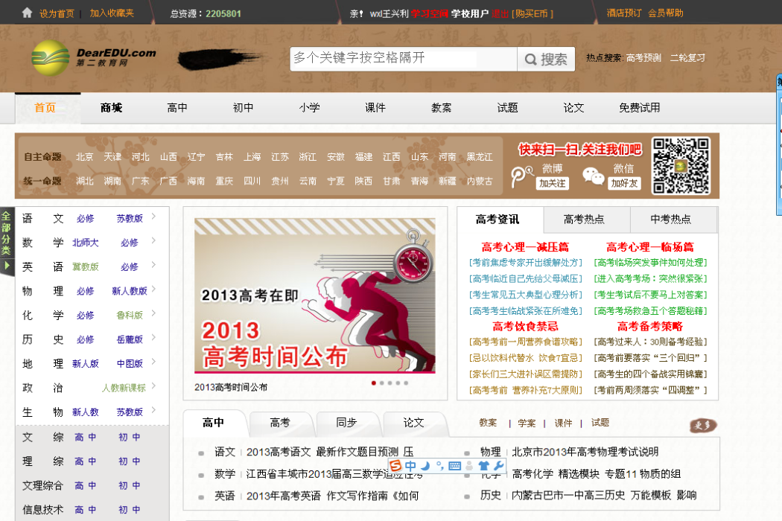Switch to the 高考 content tab
Image resolution: width=782 pixels, height=521 pixels.
[x=280, y=423]
